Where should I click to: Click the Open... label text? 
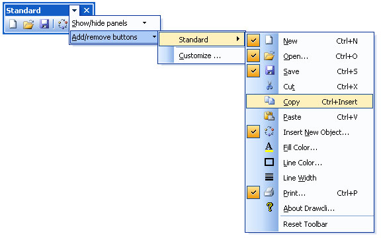(296, 56)
